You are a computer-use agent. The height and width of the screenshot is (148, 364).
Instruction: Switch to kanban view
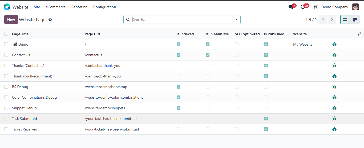pyautogui.click(x=355, y=20)
